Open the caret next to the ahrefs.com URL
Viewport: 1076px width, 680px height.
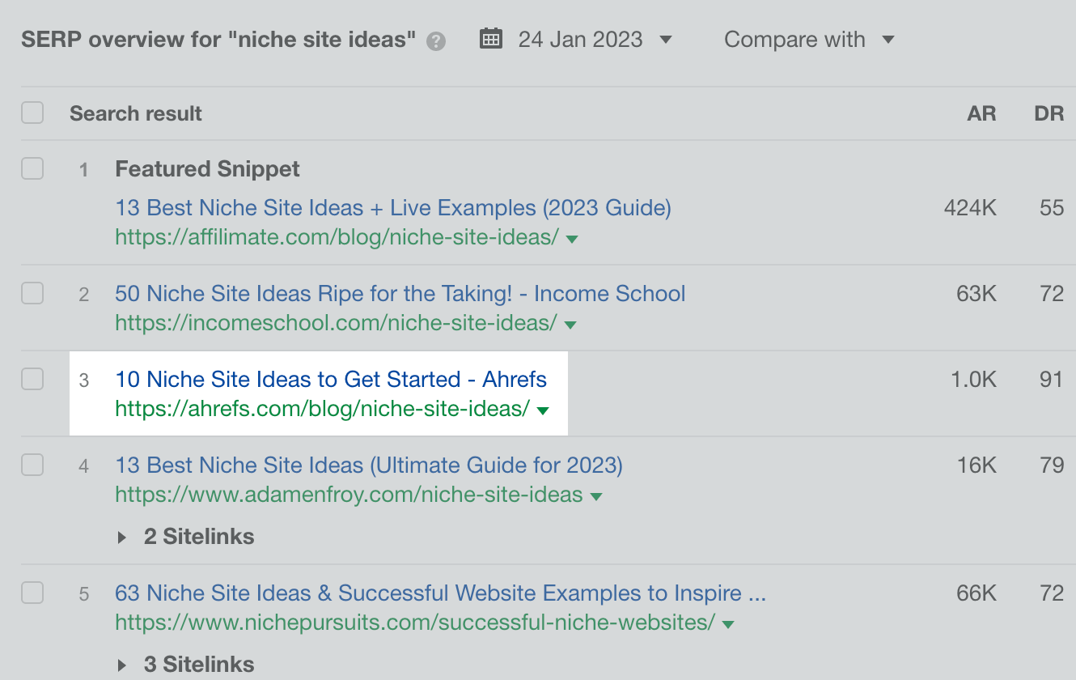[542, 410]
